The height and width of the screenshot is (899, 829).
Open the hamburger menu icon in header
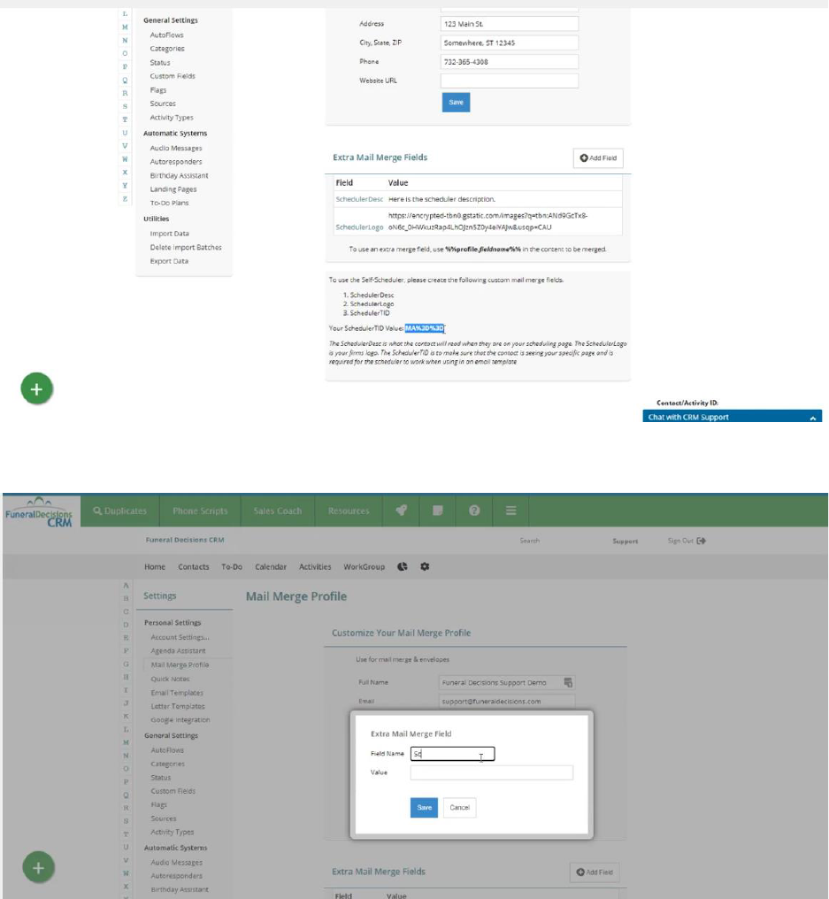[510, 511]
